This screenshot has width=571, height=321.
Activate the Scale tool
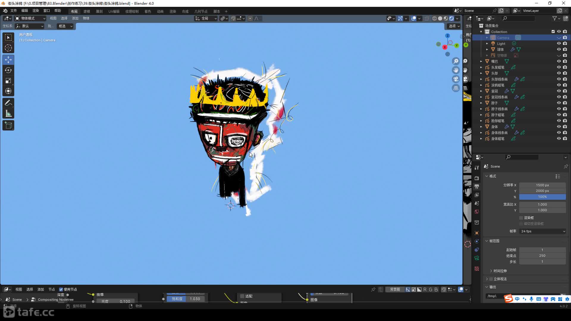(x=8, y=81)
